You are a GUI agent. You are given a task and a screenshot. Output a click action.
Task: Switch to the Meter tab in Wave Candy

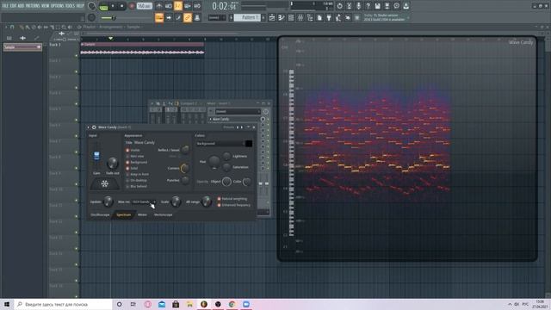142,214
